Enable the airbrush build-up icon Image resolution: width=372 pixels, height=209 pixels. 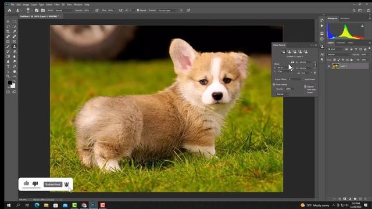pos(121,10)
